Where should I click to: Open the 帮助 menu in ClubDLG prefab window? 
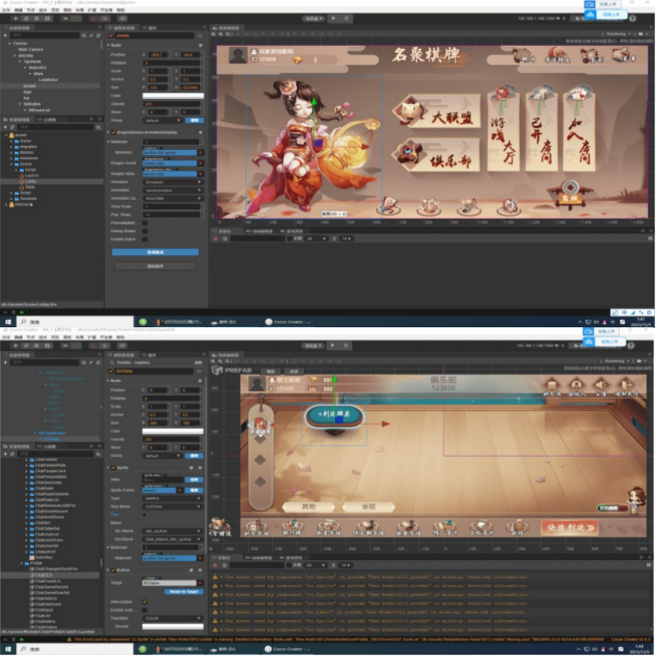tap(121, 337)
